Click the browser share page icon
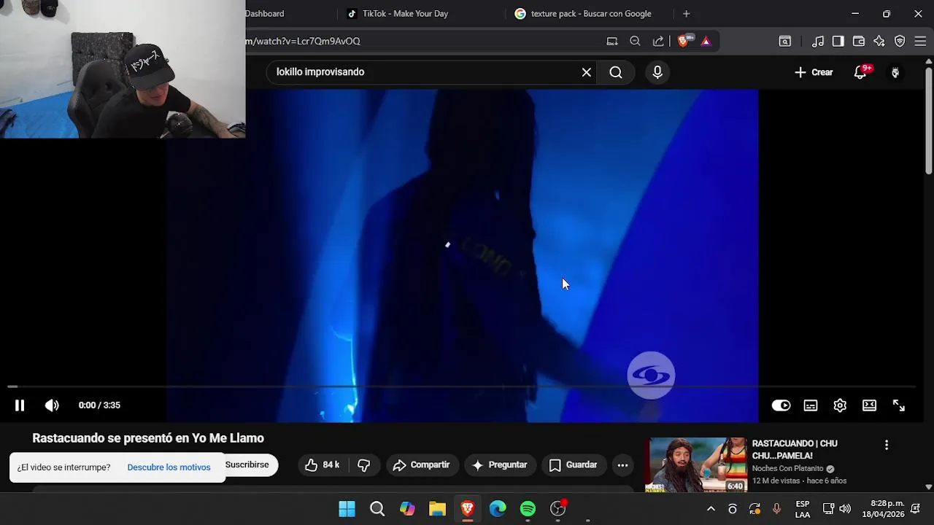The height and width of the screenshot is (525, 934). [658, 42]
